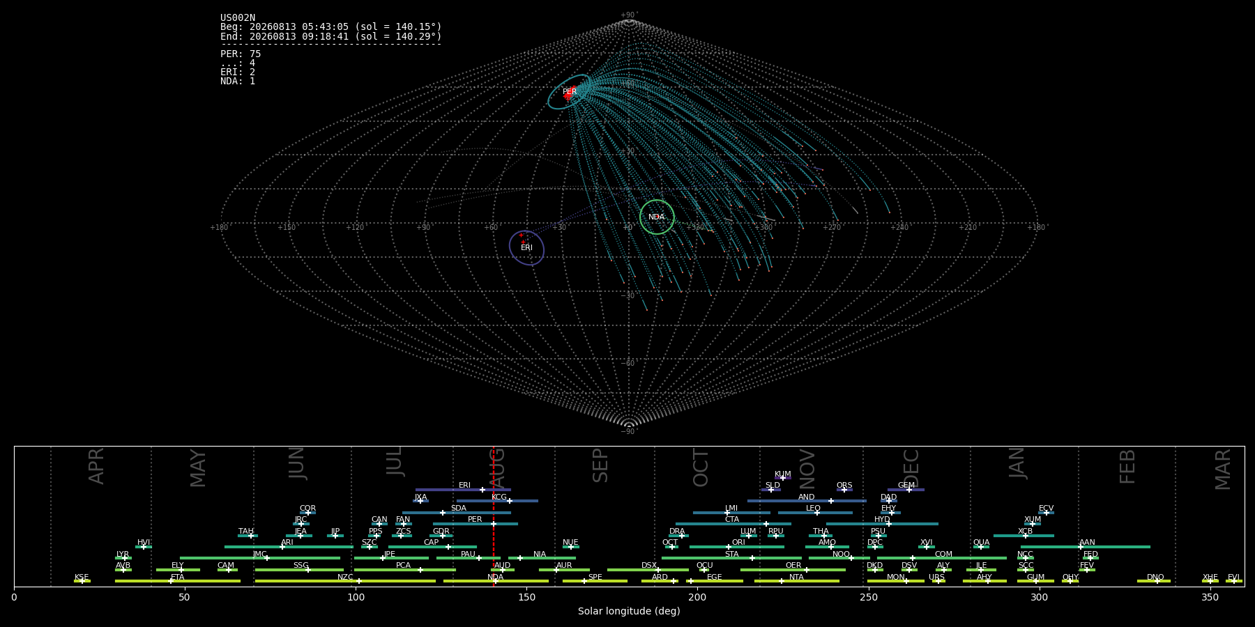1255x627 pixels.
Task: Click the NTA shower bar label
Action: pyautogui.click(x=796, y=578)
